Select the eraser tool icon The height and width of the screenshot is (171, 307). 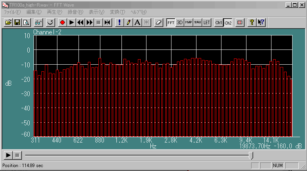tap(158, 23)
